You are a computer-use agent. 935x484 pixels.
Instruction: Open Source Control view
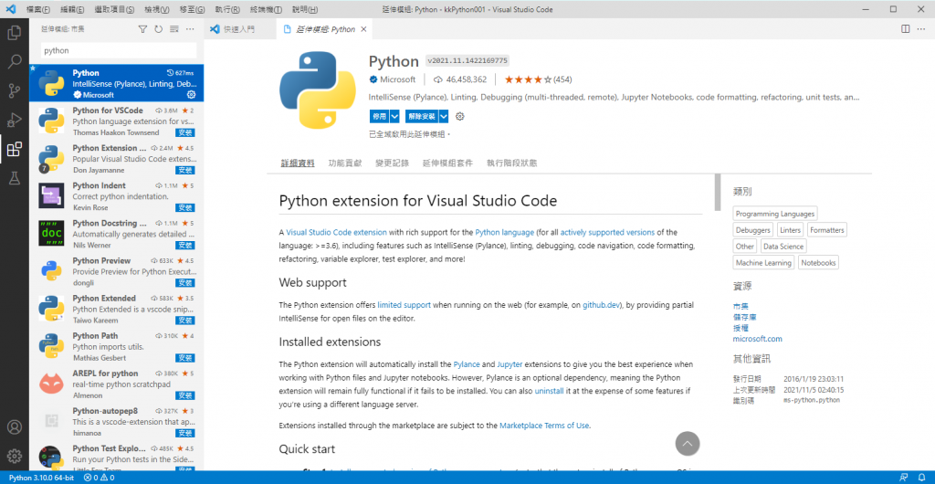(x=14, y=91)
